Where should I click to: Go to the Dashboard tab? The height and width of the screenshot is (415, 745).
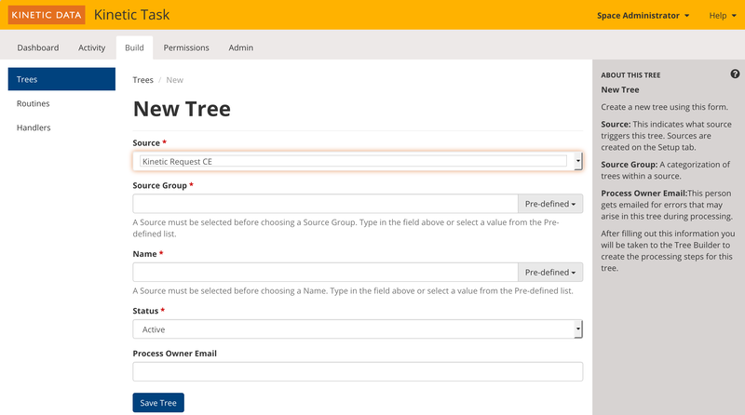pyautogui.click(x=38, y=47)
